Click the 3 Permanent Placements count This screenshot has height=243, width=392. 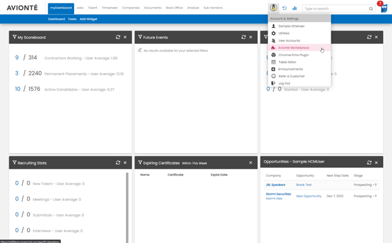pos(17,73)
